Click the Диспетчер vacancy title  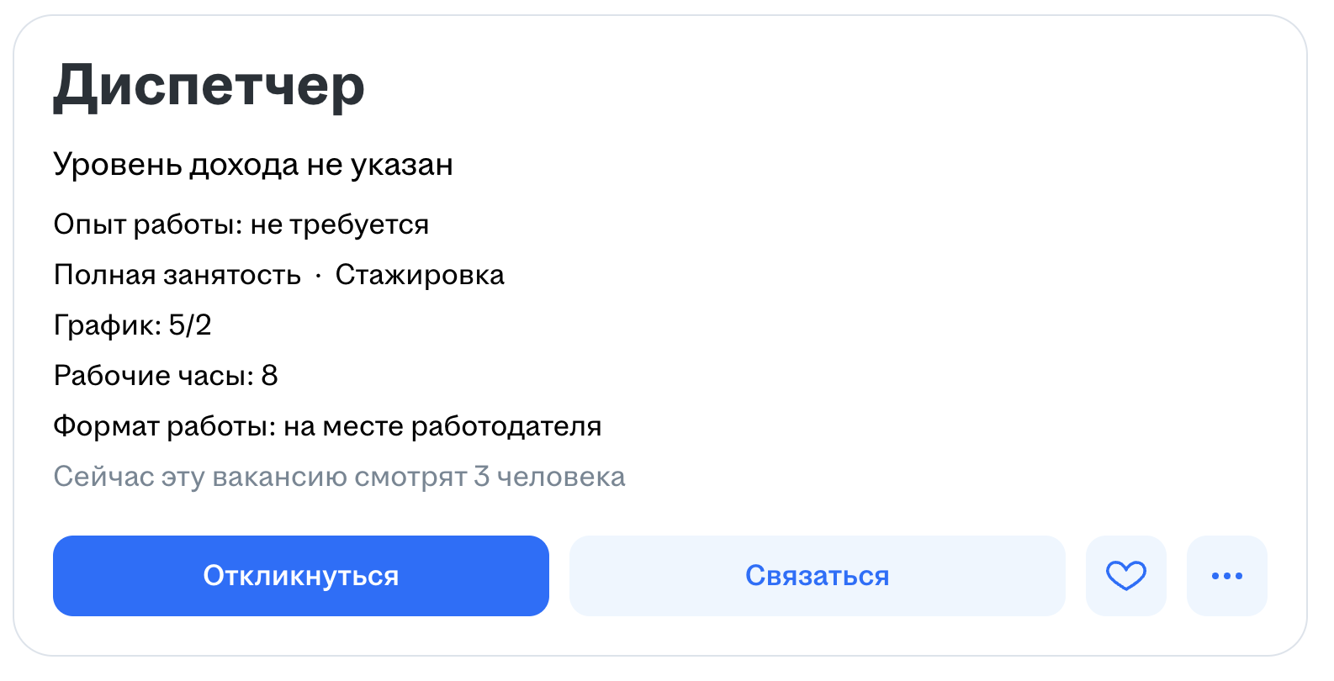(209, 86)
